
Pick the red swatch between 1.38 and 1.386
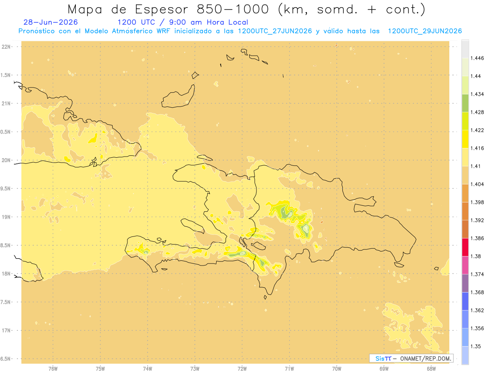tap(465, 247)
